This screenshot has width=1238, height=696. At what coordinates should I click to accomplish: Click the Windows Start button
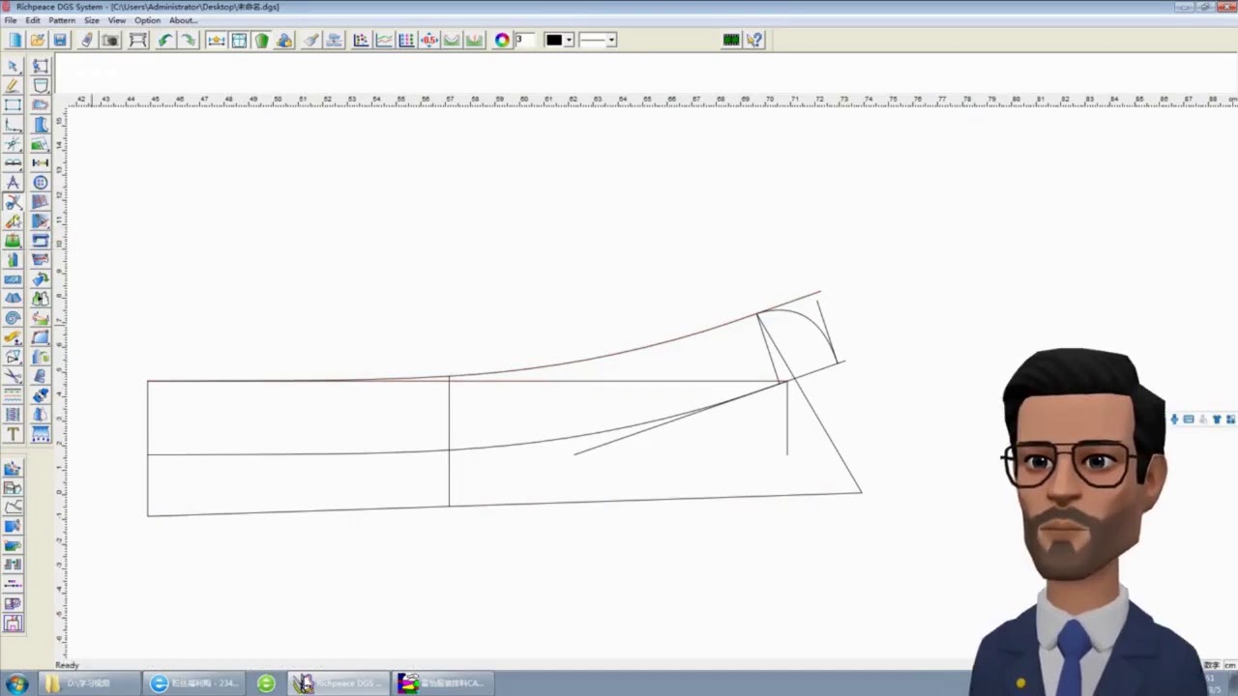[x=16, y=683]
